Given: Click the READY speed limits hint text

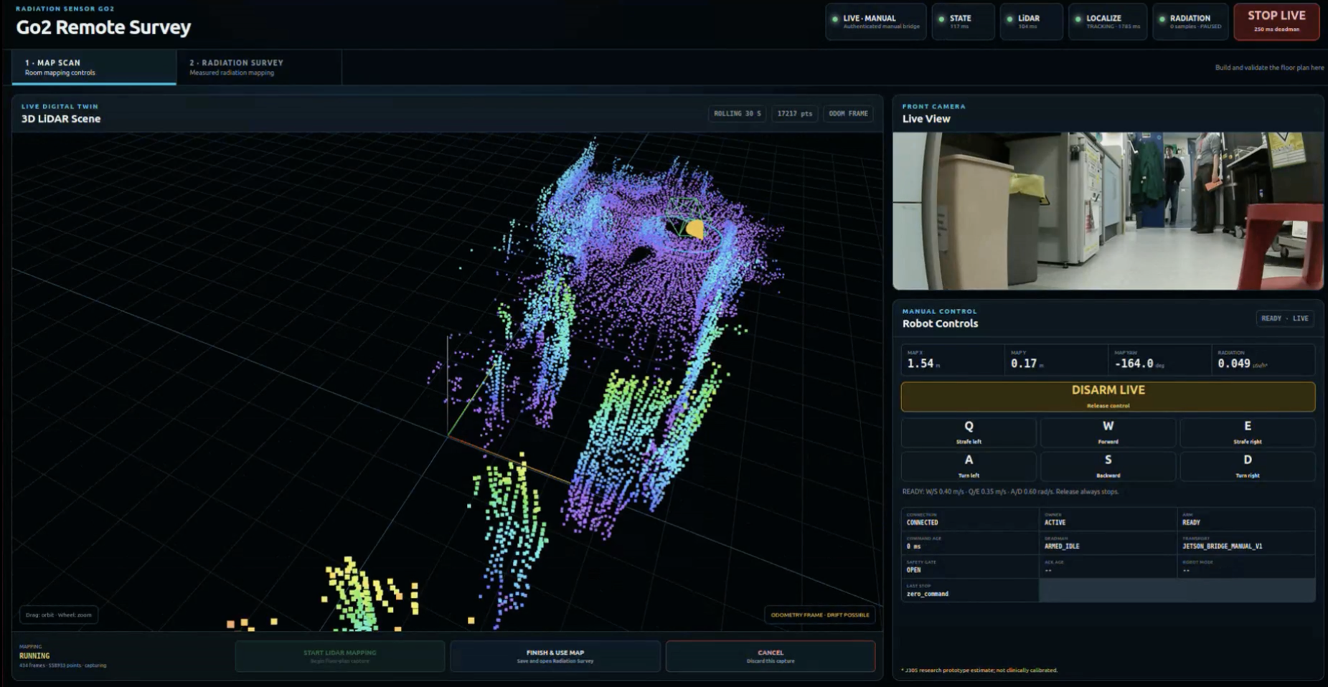Looking at the screenshot, I should coord(1010,492).
